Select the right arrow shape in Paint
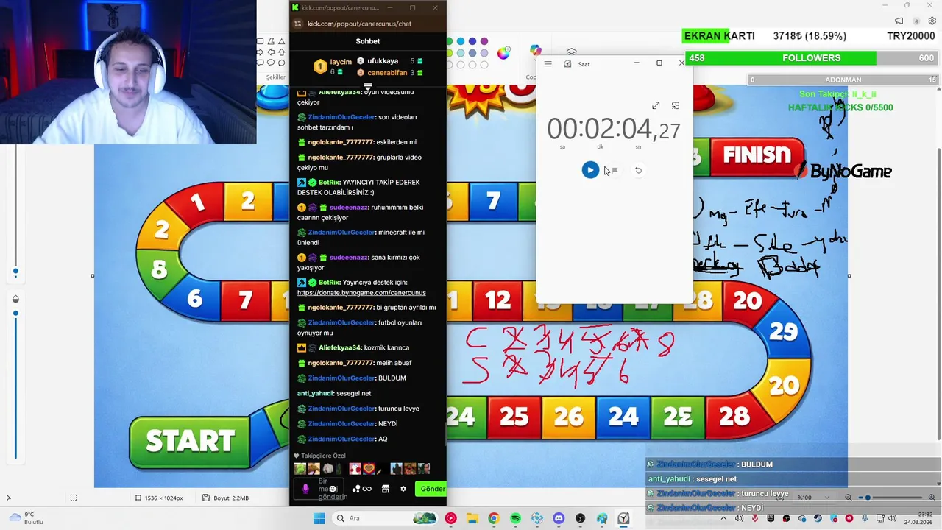 pos(261,52)
